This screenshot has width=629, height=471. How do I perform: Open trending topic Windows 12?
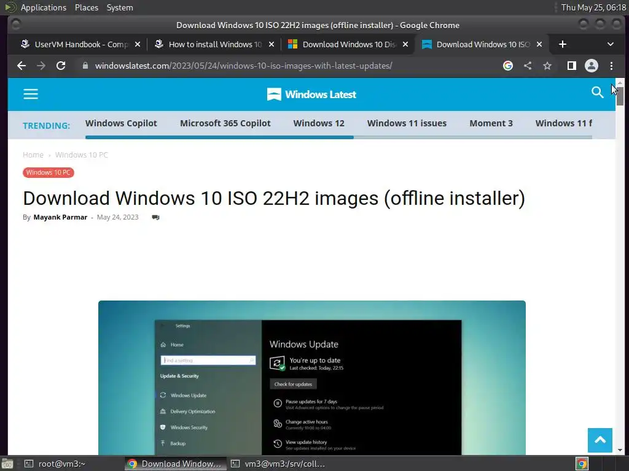click(x=319, y=123)
